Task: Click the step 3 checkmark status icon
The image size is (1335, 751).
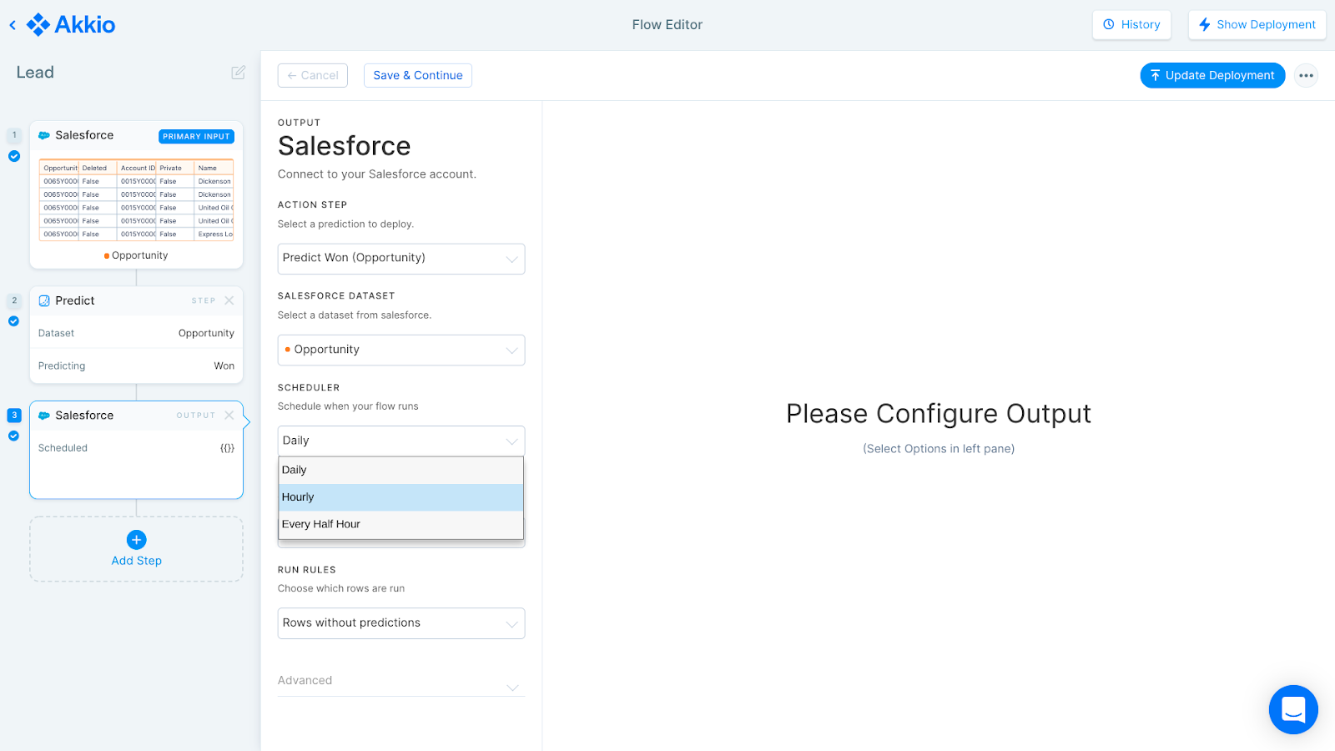Action: tap(14, 436)
